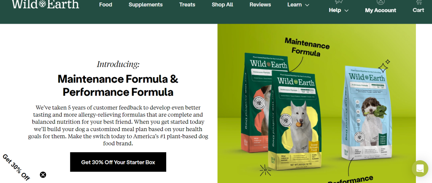
Task: Open the Reviews page
Action: (260, 5)
